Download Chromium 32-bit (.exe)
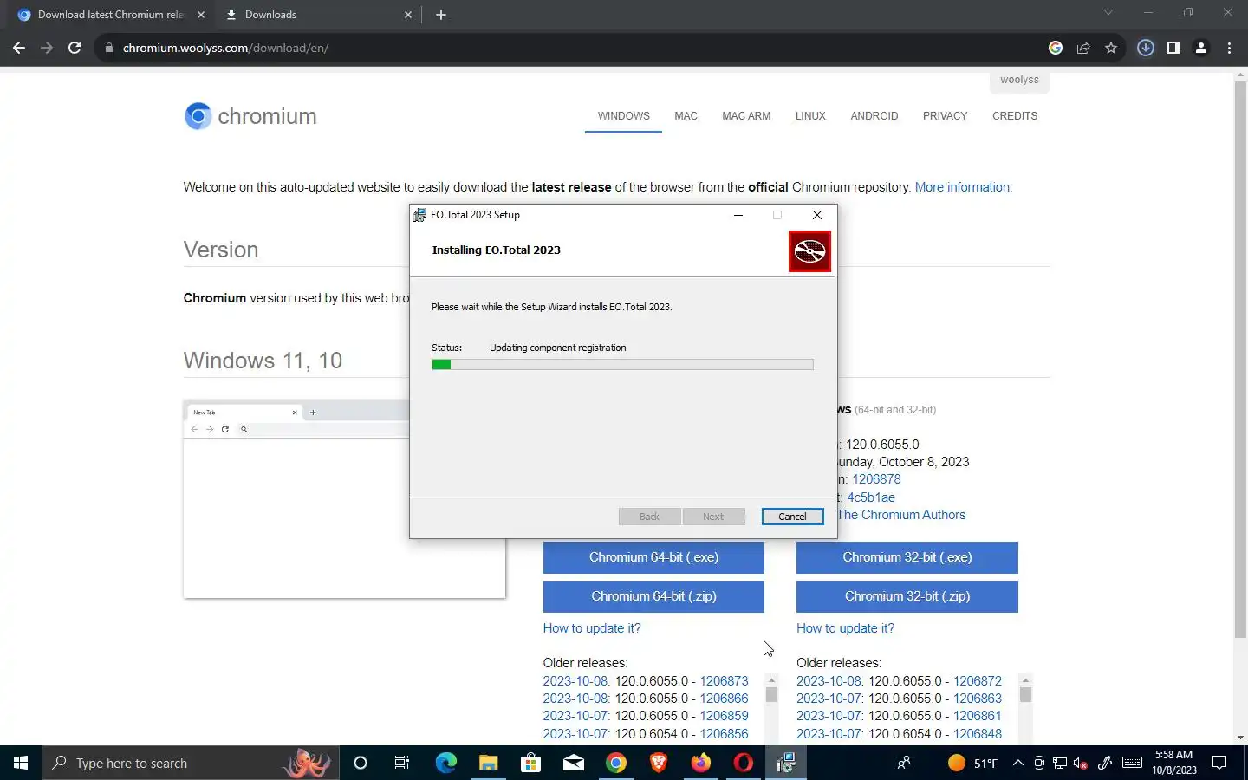This screenshot has height=780, width=1248. (907, 557)
